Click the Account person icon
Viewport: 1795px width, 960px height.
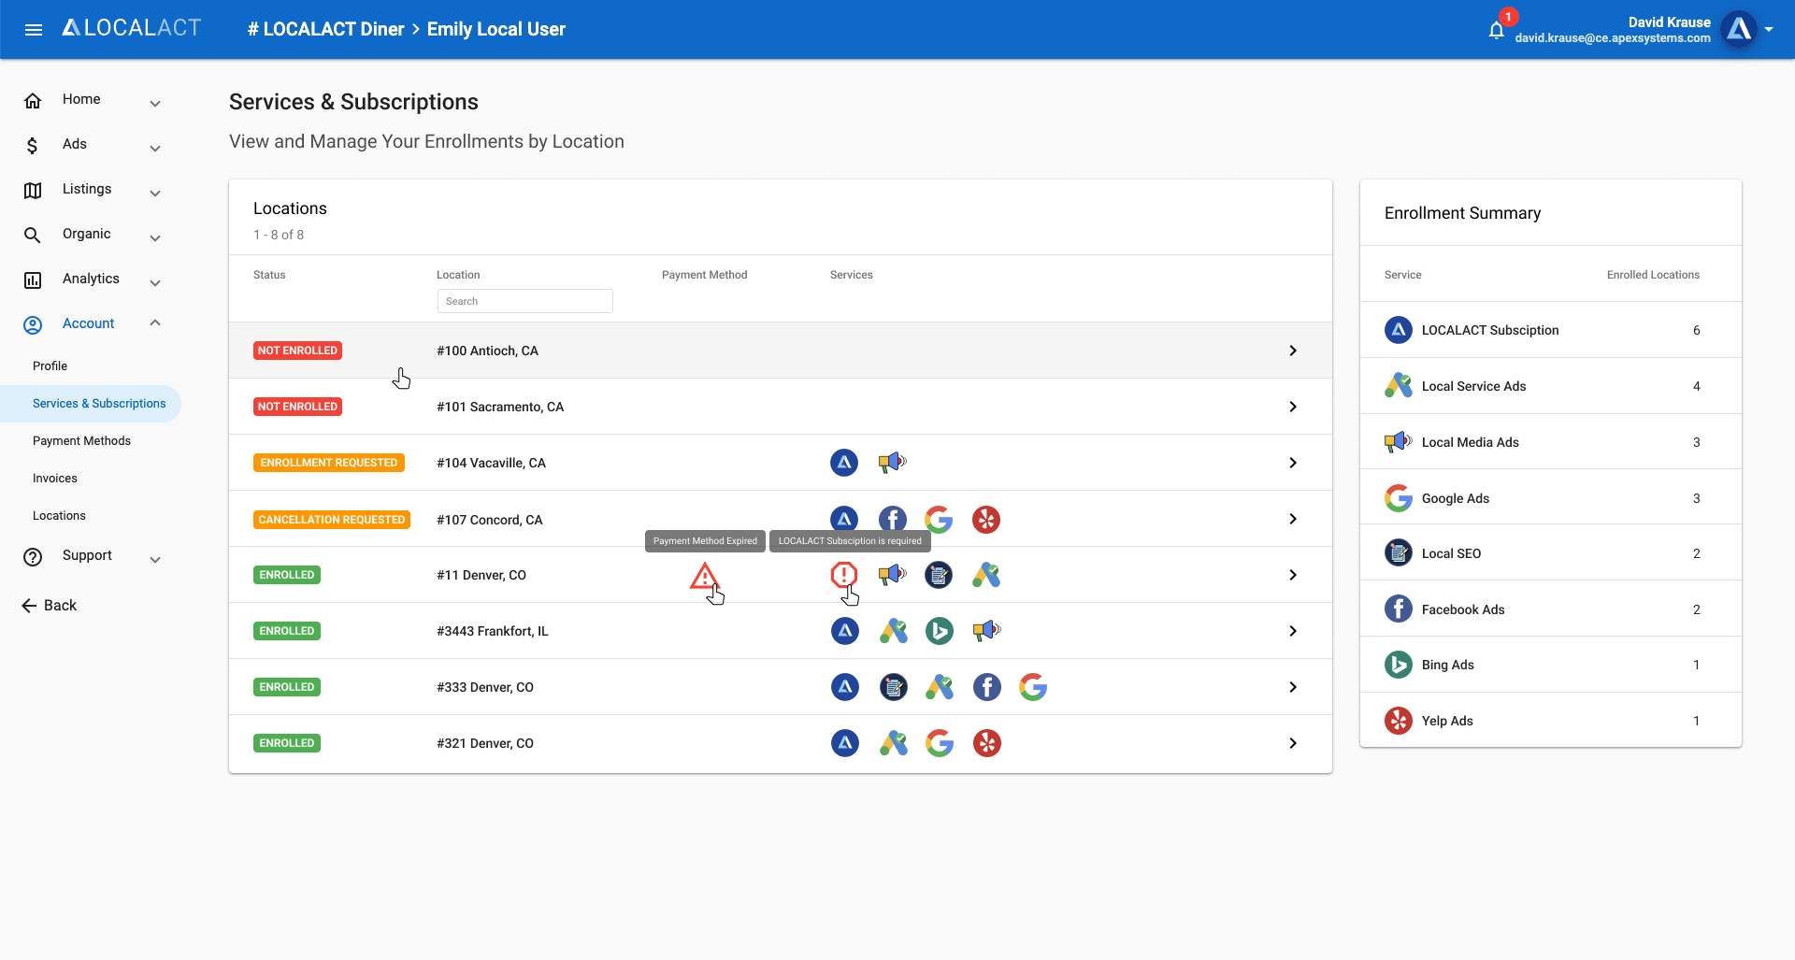pos(33,324)
